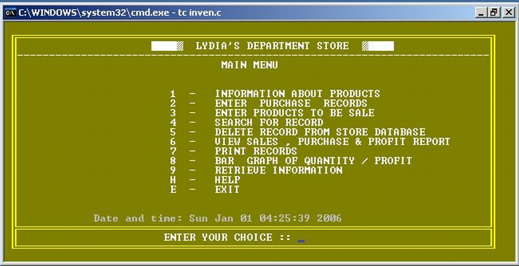Viewport: 519px width, 266px height.
Task: Select the 'HELP' menu line
Action: pyautogui.click(x=227, y=180)
